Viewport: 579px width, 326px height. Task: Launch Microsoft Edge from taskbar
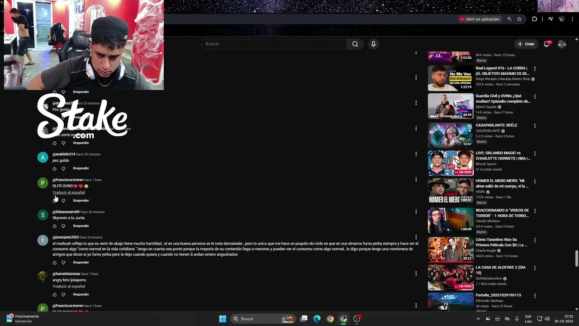pos(317,319)
